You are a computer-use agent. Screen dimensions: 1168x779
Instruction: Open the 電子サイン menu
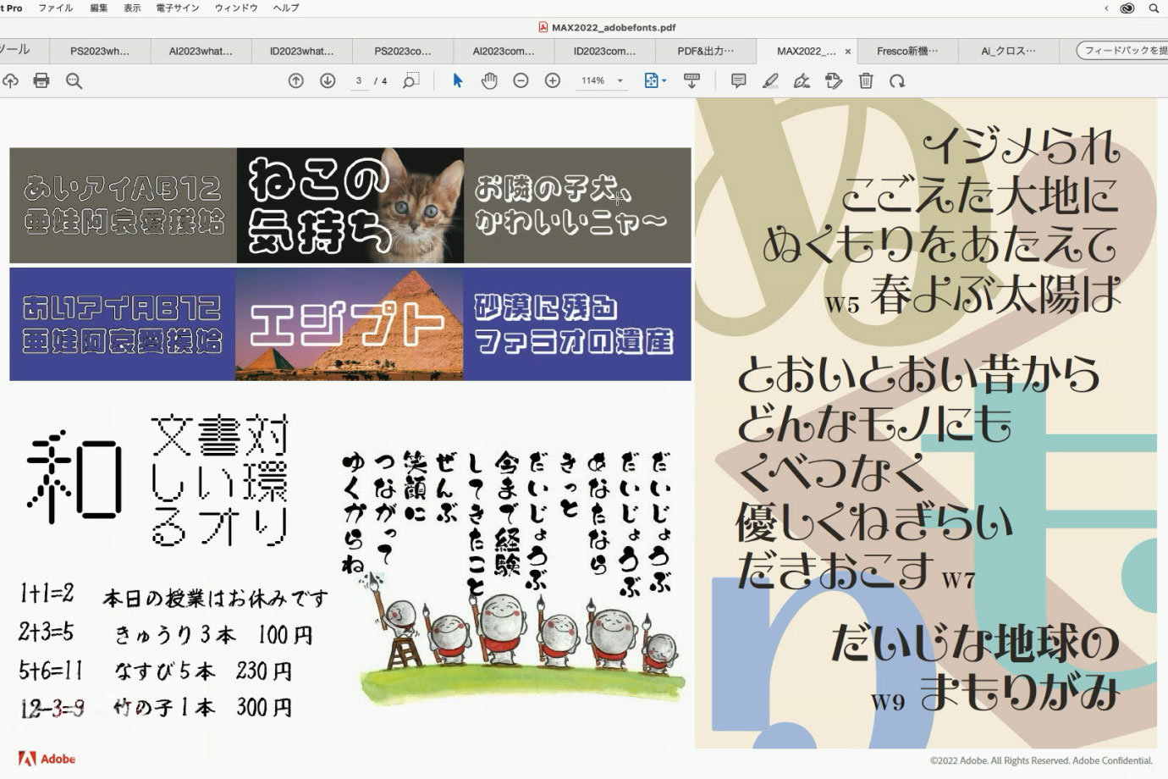(178, 8)
